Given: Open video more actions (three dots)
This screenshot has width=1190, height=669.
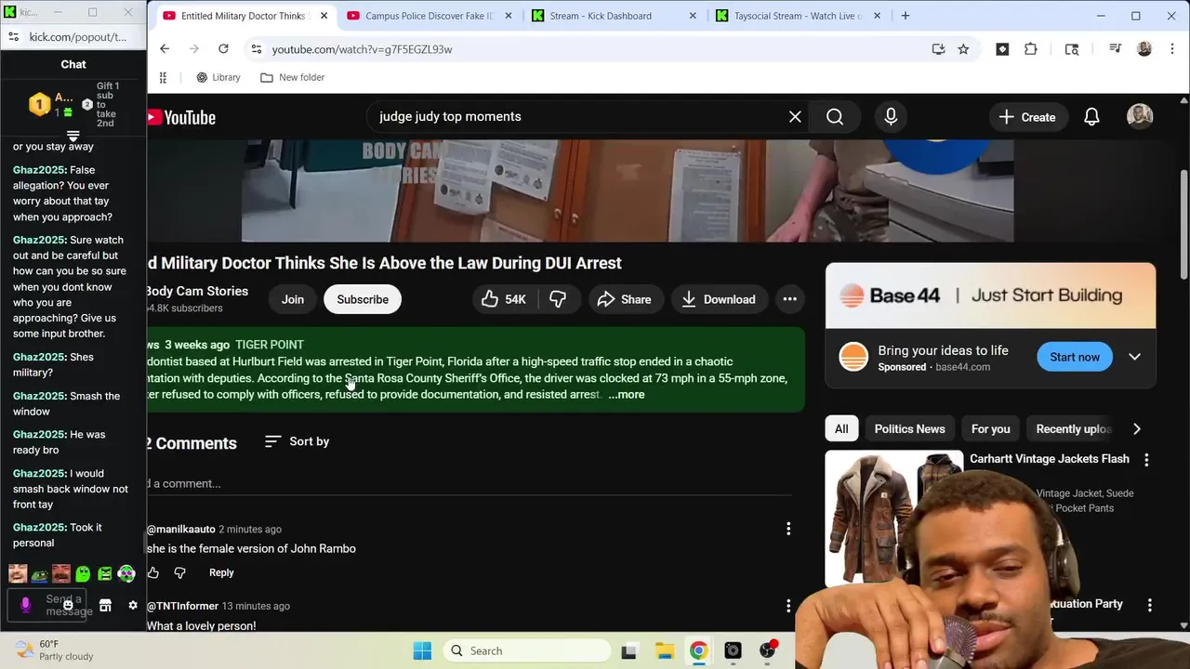Looking at the screenshot, I should (x=789, y=299).
